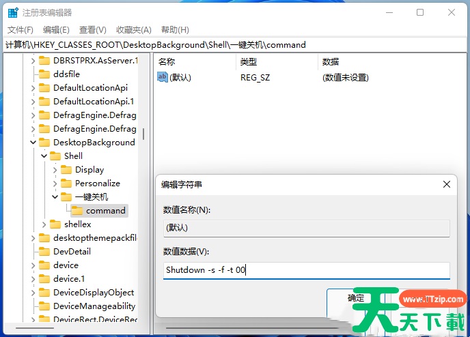Select the ddsfile folder icon
Screen dimensions: 470x337
pos(44,74)
